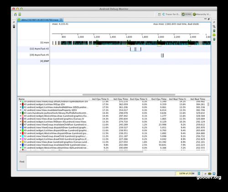
Task: Click the heap status 187M of 253M
Action: (187, 173)
